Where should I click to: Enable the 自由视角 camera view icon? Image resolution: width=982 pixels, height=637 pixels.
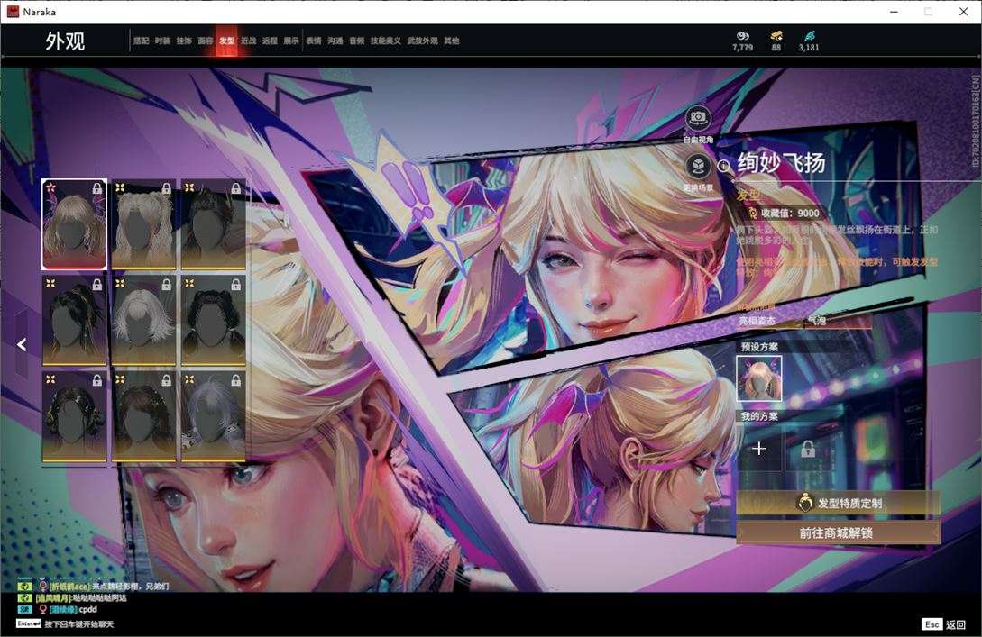(x=698, y=118)
